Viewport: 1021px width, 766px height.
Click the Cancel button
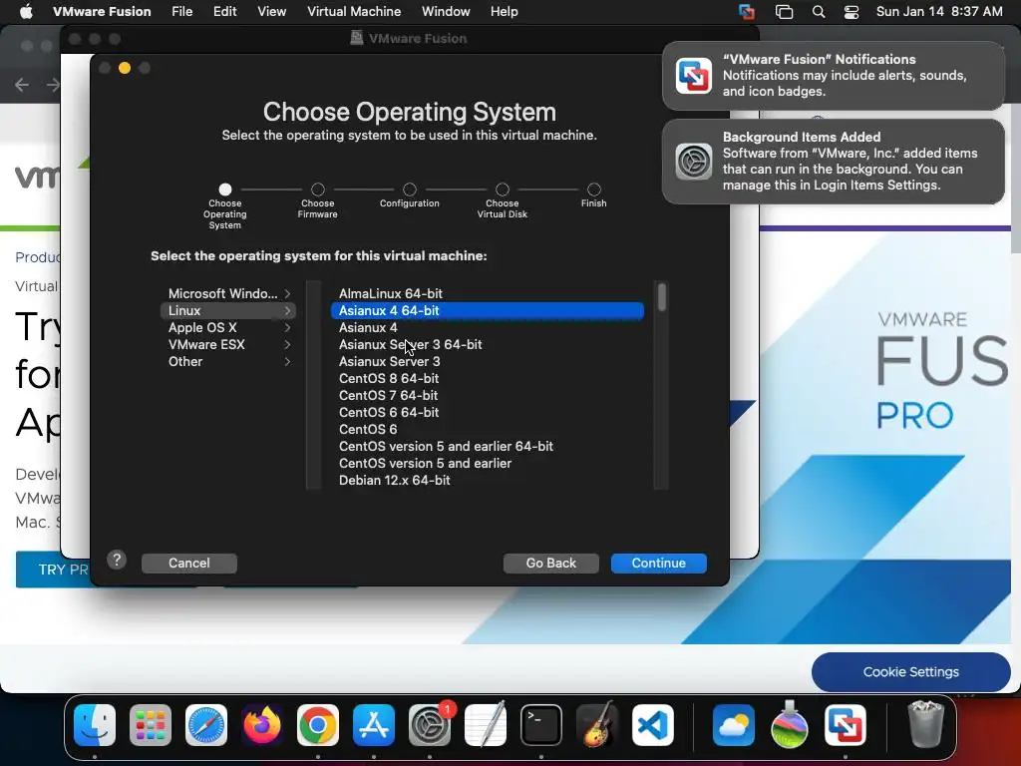(x=189, y=564)
